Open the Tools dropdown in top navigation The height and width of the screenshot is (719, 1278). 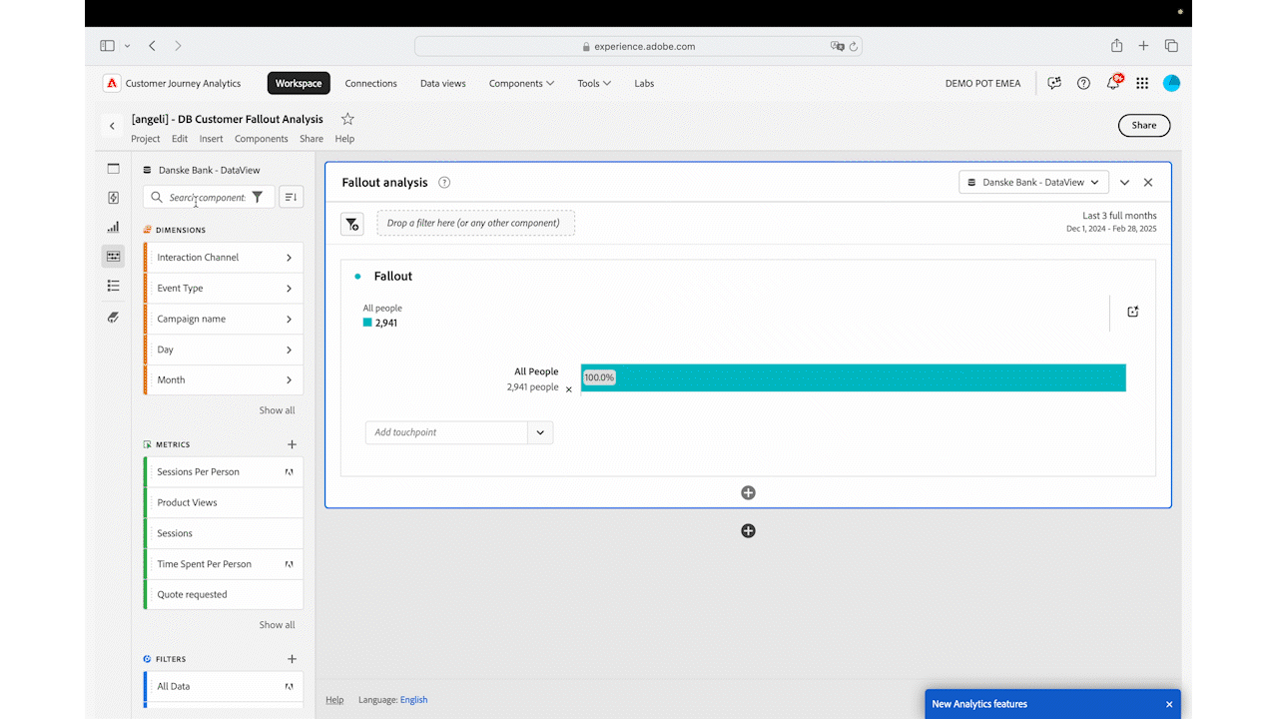[594, 84]
